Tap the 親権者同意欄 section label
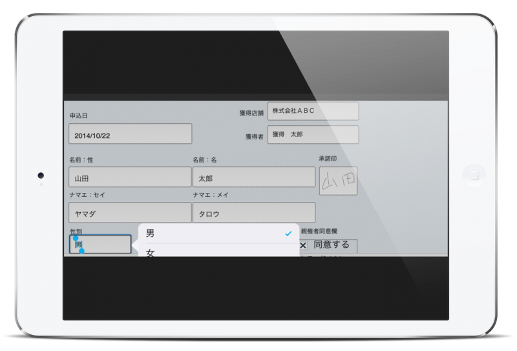This screenshot has height=351, width=517. click(321, 230)
